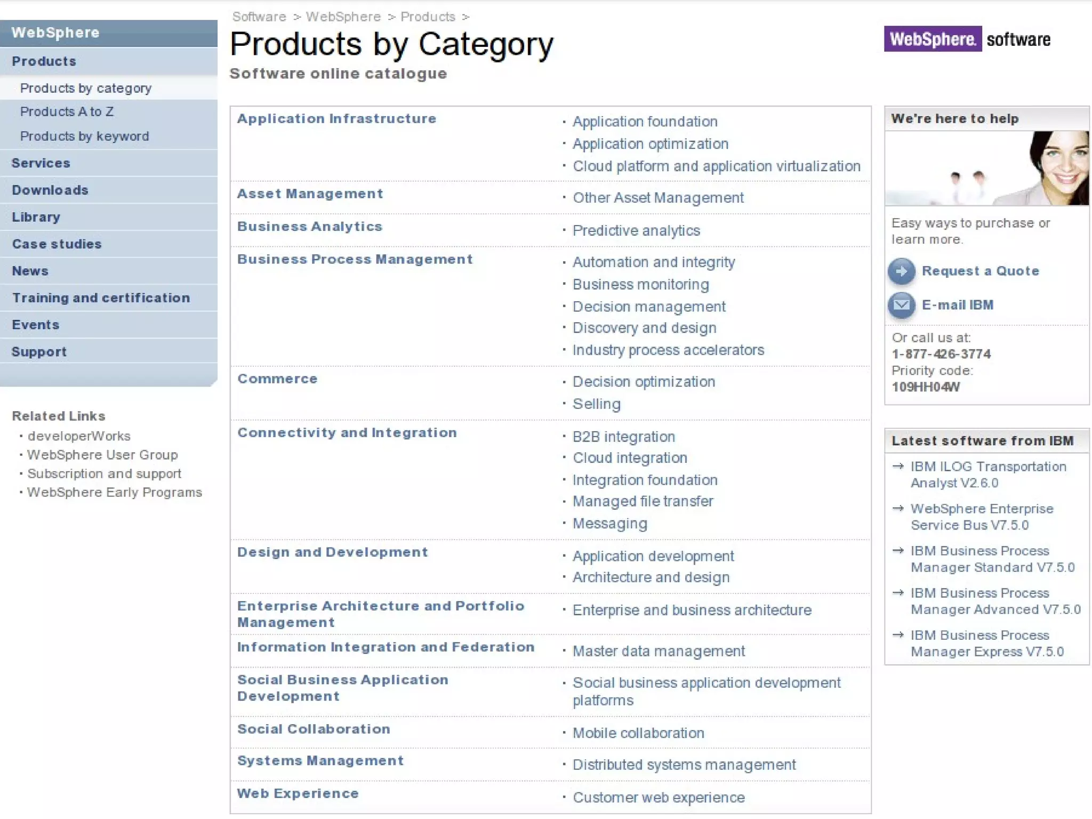
Task: Open the Managed file transfer link
Action: [x=643, y=501]
